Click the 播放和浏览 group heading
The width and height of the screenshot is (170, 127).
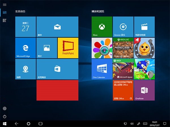click(x=98, y=11)
